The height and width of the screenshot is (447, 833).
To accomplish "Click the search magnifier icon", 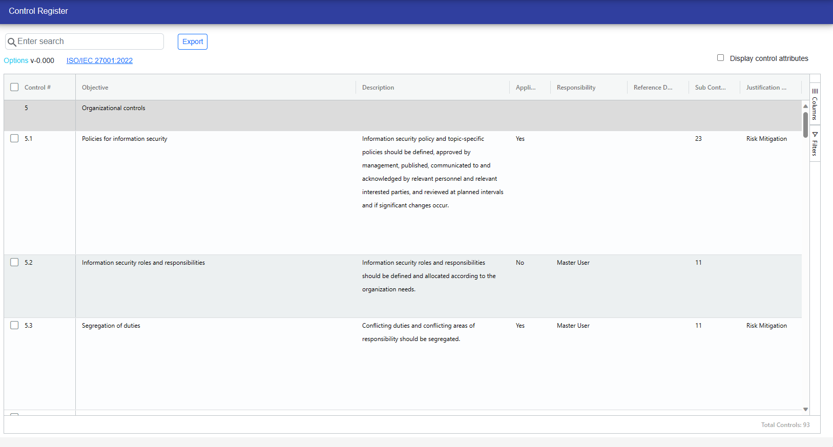I will pyautogui.click(x=12, y=42).
